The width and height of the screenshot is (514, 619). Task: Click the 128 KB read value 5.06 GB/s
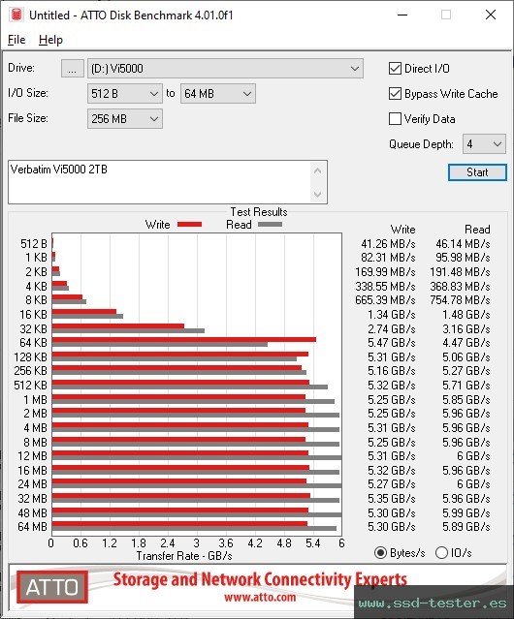466,357
